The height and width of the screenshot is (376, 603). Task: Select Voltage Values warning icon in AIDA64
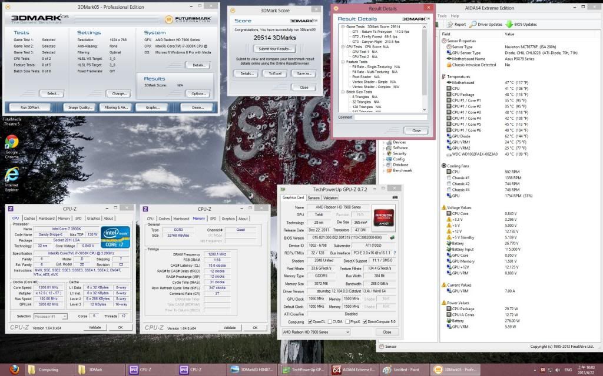click(x=444, y=207)
